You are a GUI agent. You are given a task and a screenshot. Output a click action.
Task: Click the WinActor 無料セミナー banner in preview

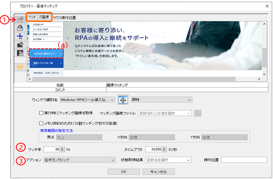46,53
